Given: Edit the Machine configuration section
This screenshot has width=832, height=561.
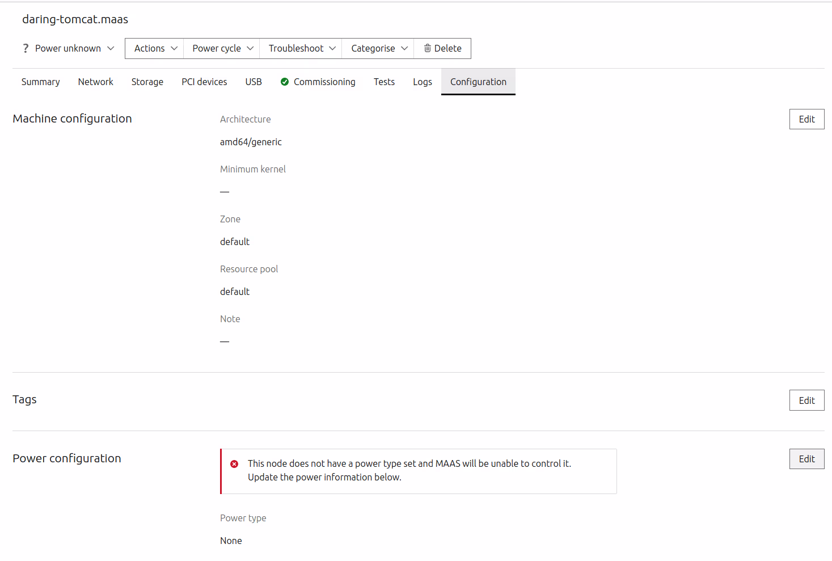Looking at the screenshot, I should [x=806, y=119].
